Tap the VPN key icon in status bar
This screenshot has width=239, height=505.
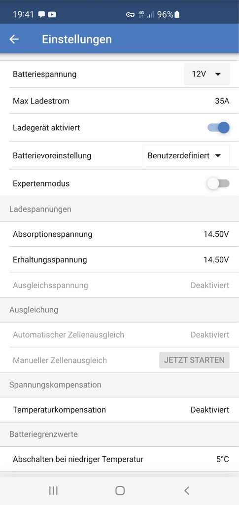[130, 14]
